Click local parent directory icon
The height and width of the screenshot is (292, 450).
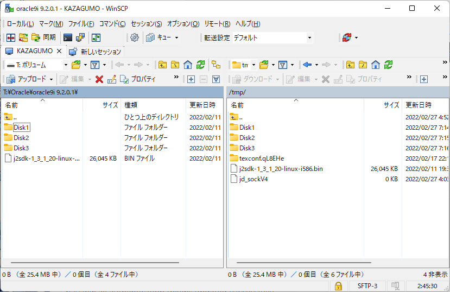[x=162, y=65]
